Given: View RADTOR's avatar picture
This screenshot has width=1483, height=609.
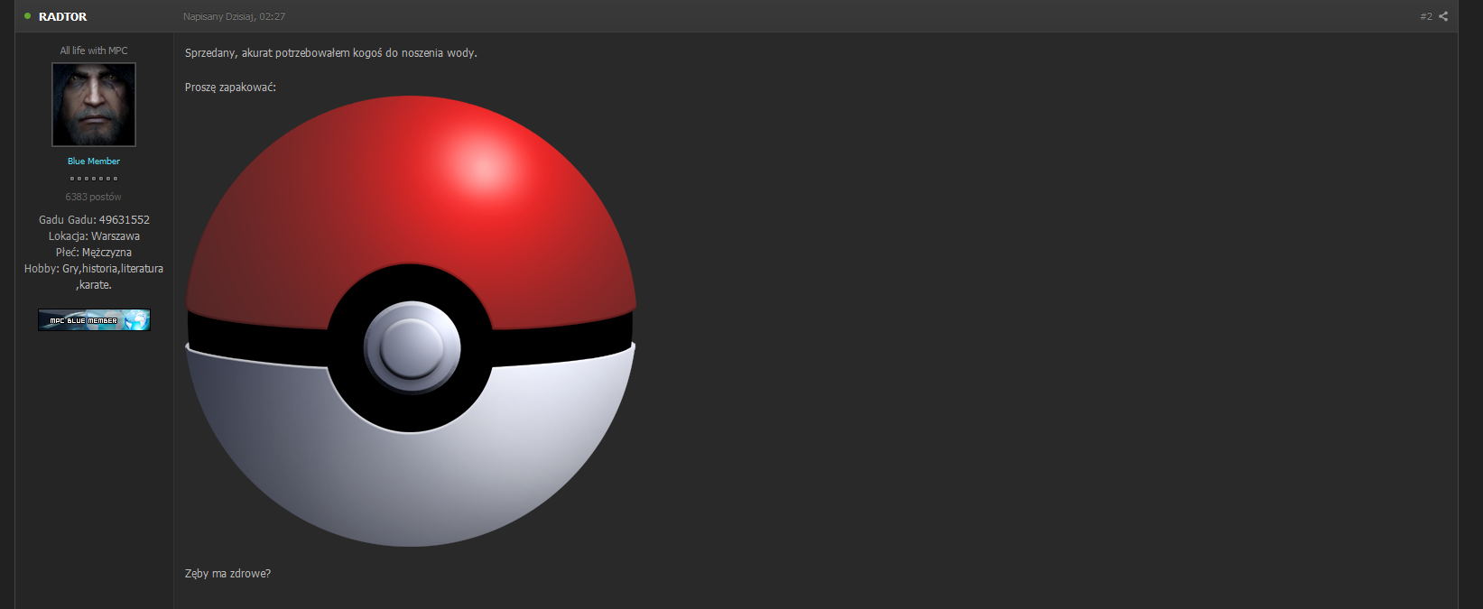Looking at the screenshot, I should [x=94, y=105].
